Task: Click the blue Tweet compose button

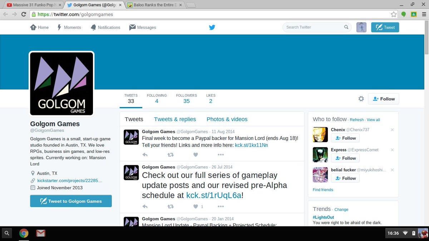Action: point(385,27)
